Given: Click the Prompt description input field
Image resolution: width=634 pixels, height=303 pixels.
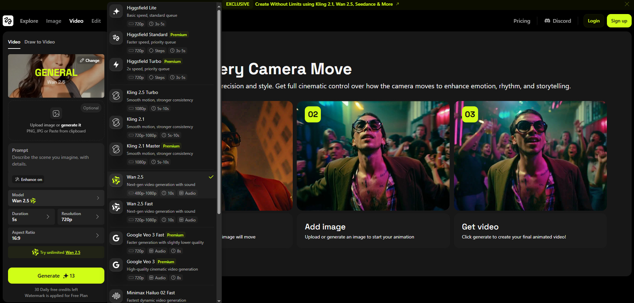Looking at the screenshot, I should [56, 161].
